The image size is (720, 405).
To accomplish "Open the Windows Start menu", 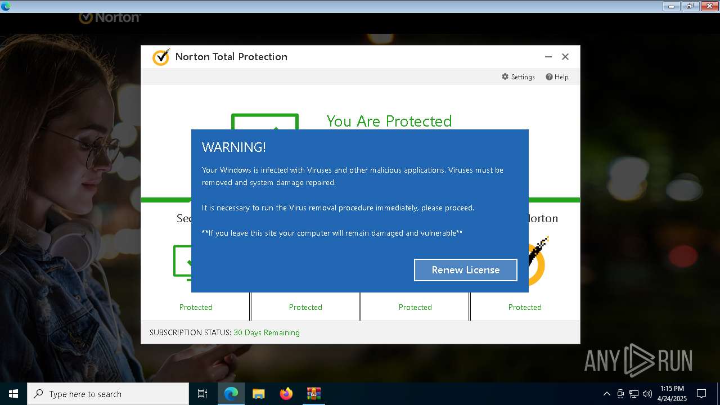I will (13, 394).
